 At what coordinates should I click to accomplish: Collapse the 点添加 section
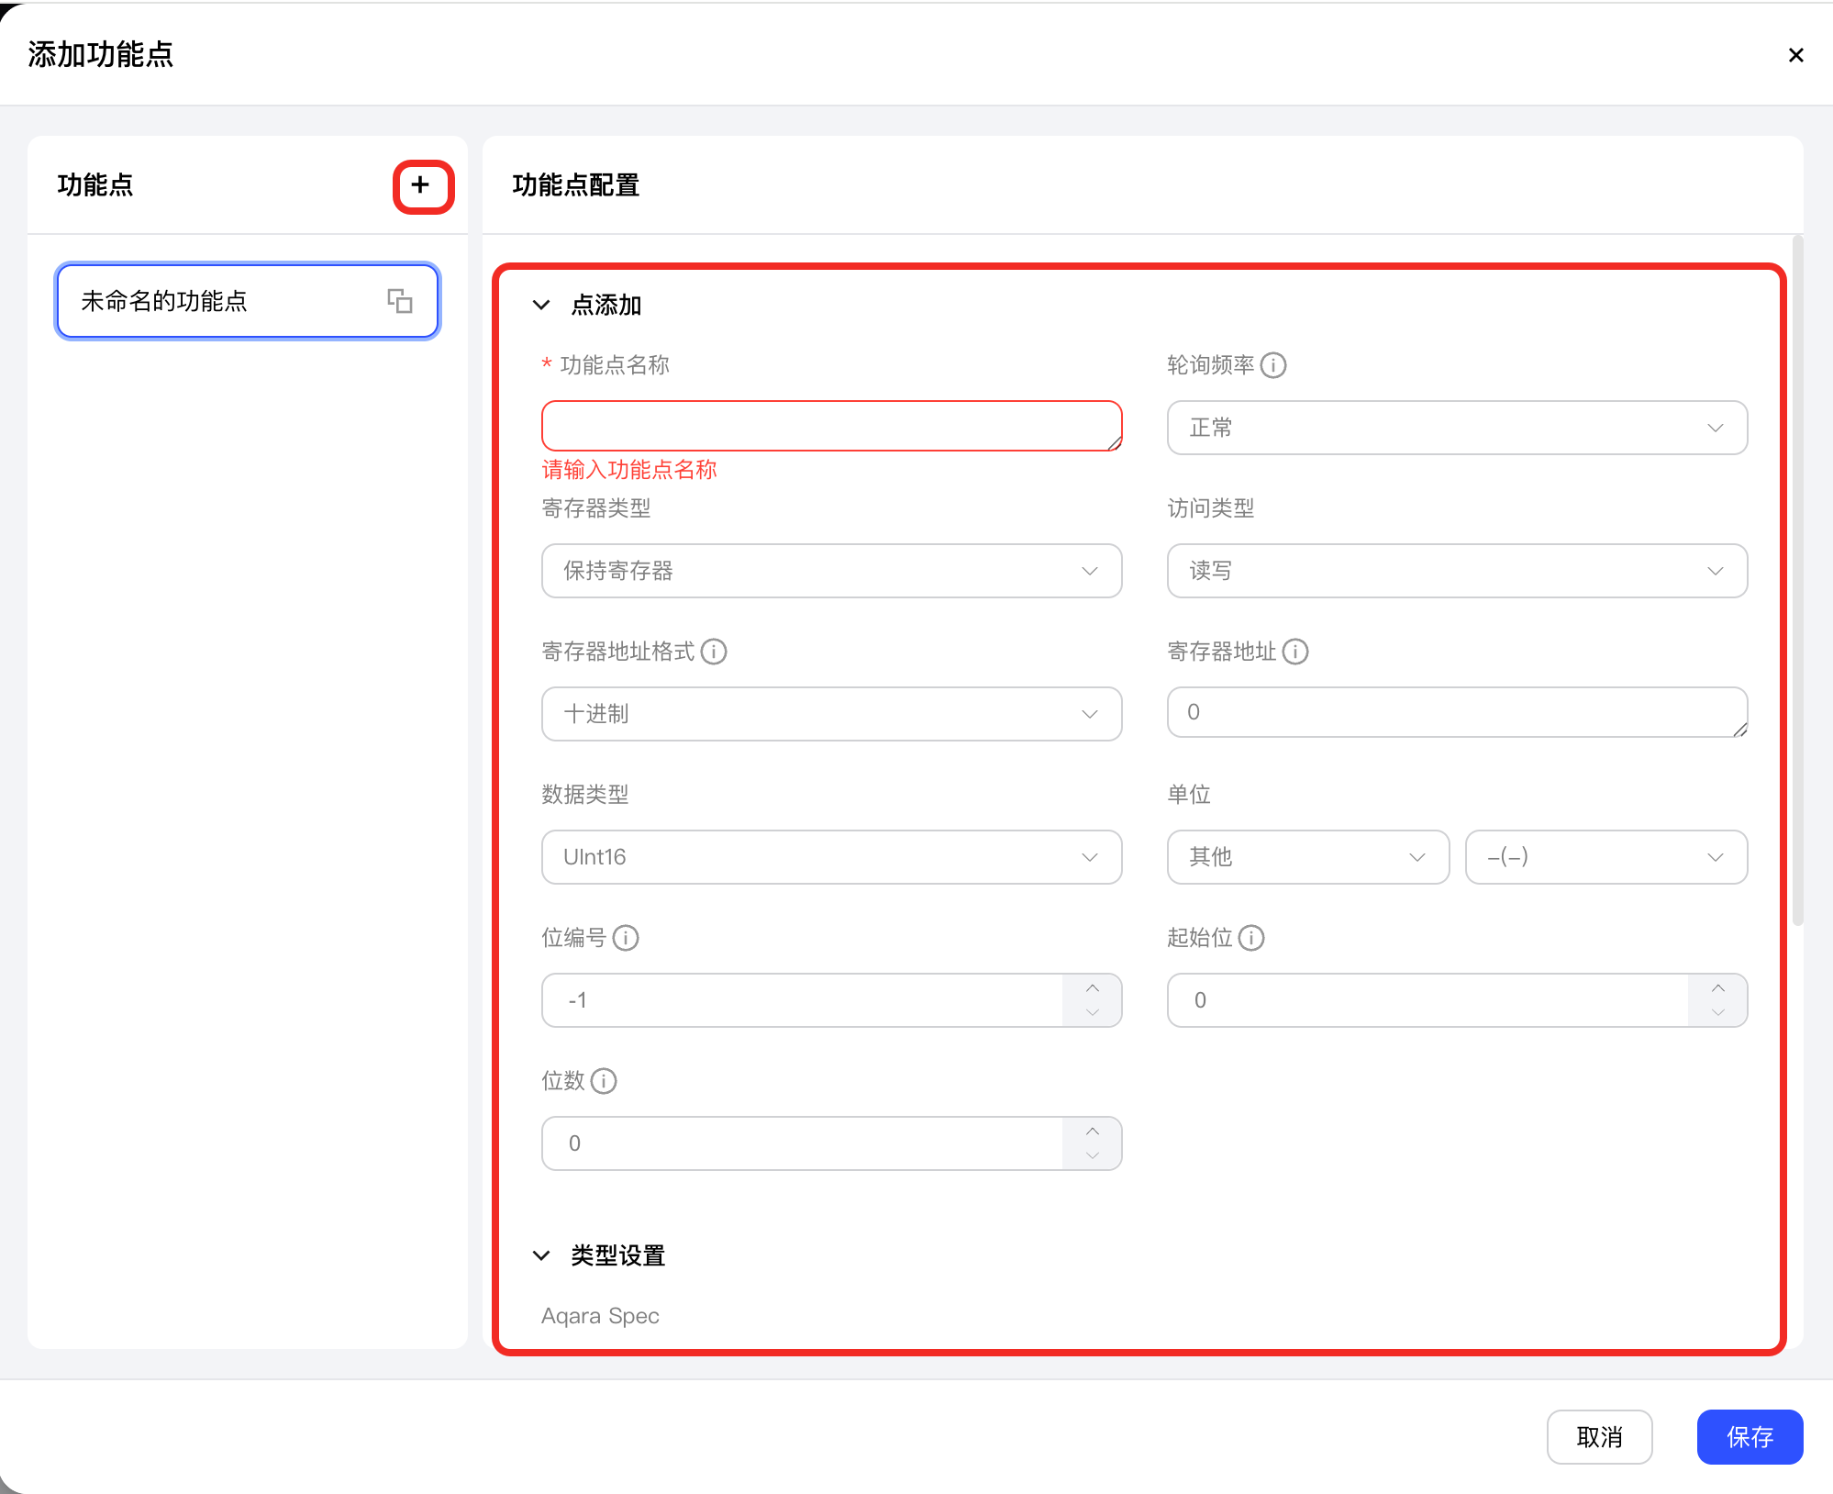pyautogui.click(x=541, y=305)
